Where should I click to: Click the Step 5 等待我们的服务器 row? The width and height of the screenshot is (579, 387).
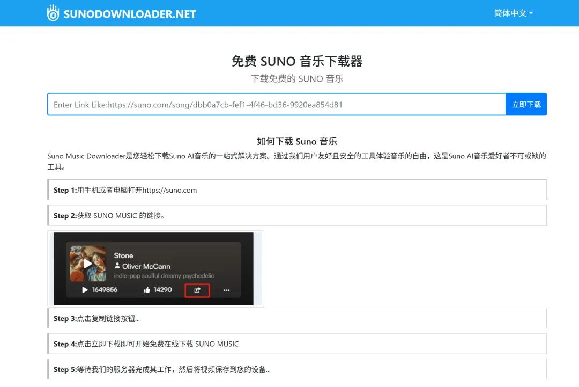297,369
